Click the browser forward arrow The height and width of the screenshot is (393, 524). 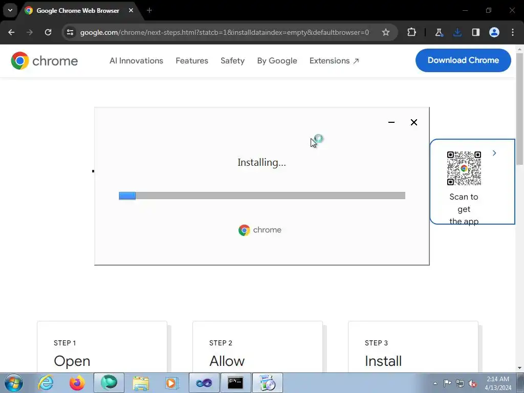click(x=30, y=32)
